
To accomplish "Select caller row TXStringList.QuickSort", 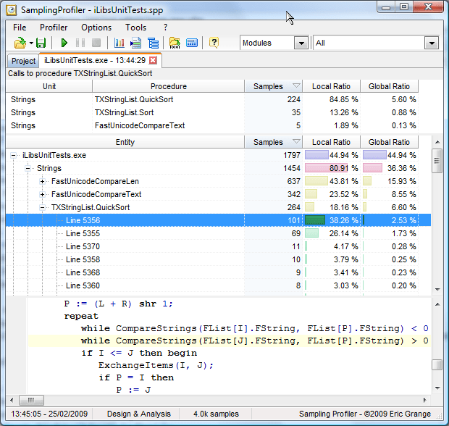I will coord(212,99).
